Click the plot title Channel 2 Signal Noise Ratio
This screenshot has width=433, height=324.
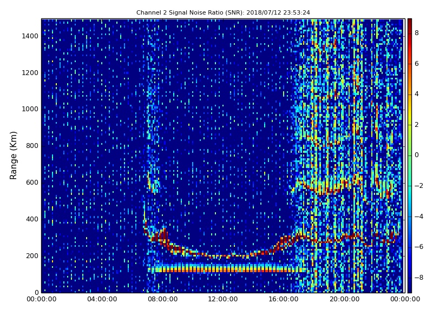(223, 12)
